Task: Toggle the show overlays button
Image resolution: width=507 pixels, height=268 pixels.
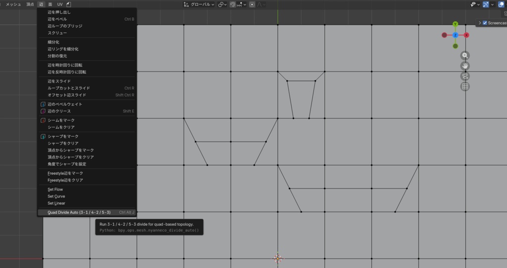Action: coord(502,4)
